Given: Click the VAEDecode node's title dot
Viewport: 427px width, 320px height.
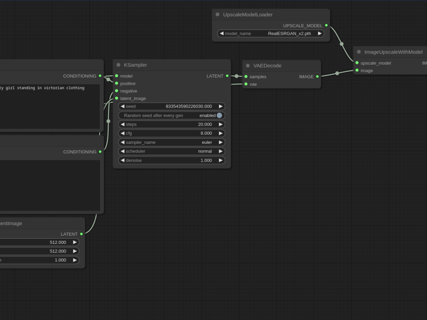Looking at the screenshot, I should [x=247, y=66].
